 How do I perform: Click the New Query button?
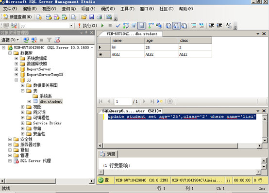click(x=17, y=17)
